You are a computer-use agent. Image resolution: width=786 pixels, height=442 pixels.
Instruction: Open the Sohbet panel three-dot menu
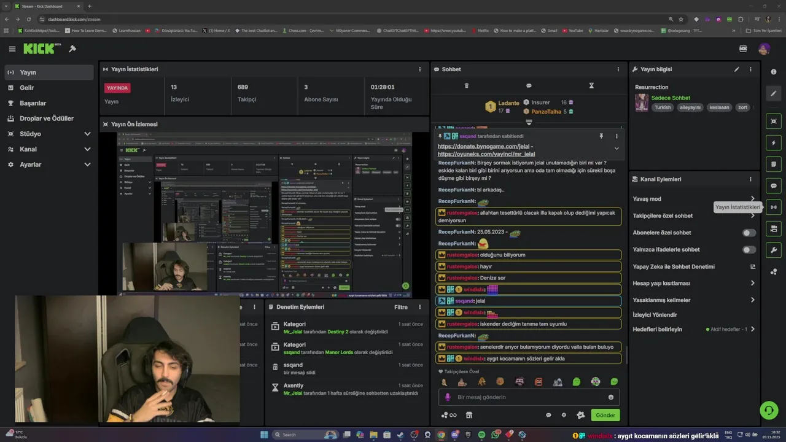618,69
